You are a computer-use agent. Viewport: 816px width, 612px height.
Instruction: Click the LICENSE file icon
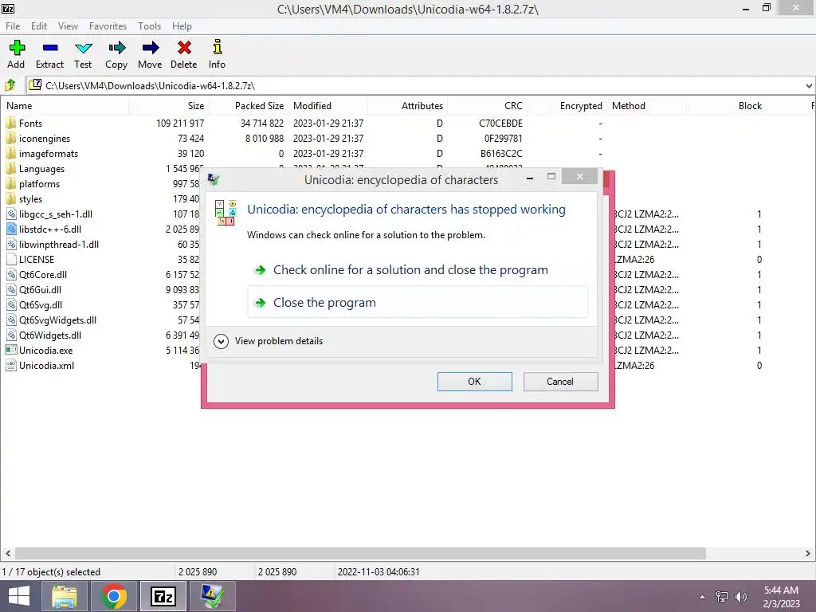point(11,259)
